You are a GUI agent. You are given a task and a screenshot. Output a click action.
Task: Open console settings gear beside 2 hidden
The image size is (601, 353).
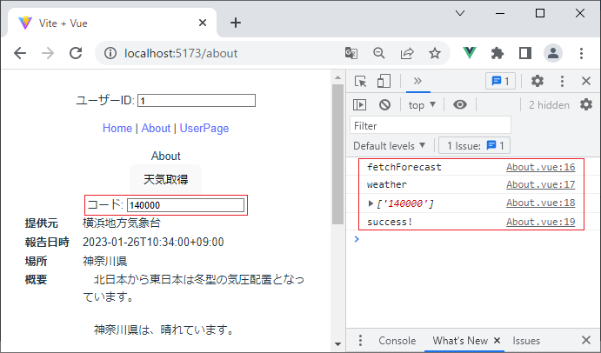[585, 104]
